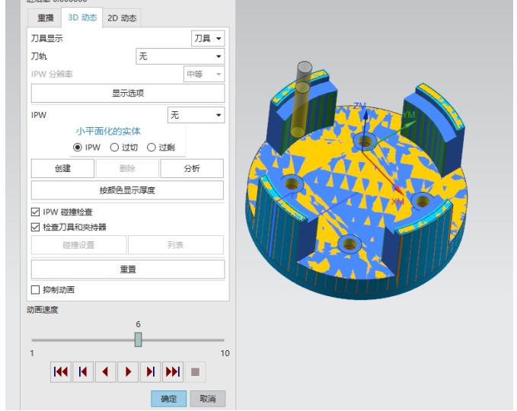Image resolution: width=517 pixels, height=411 pixels.
Task: Play the tool path animation forward
Action: 128,371
